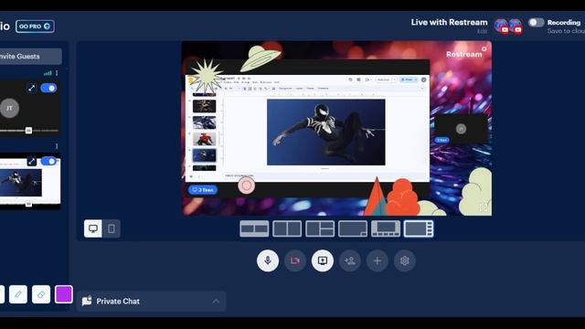This screenshot has width=585, height=329.
Task: Open Private Chat panel
Action: (x=151, y=302)
